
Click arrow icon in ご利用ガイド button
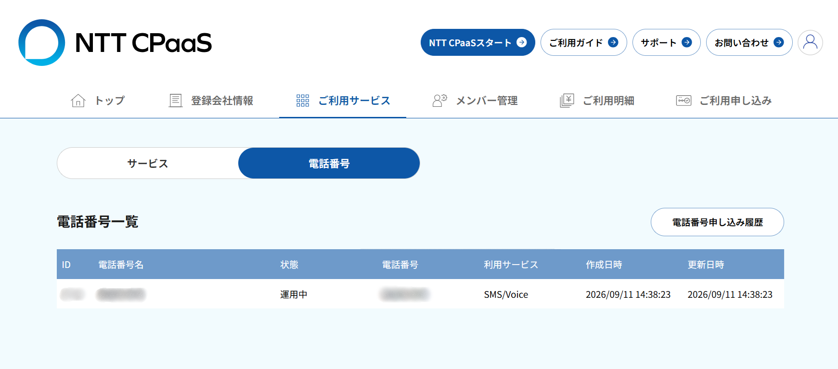click(613, 42)
